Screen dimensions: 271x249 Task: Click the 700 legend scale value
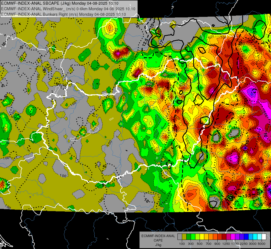pos(209,244)
